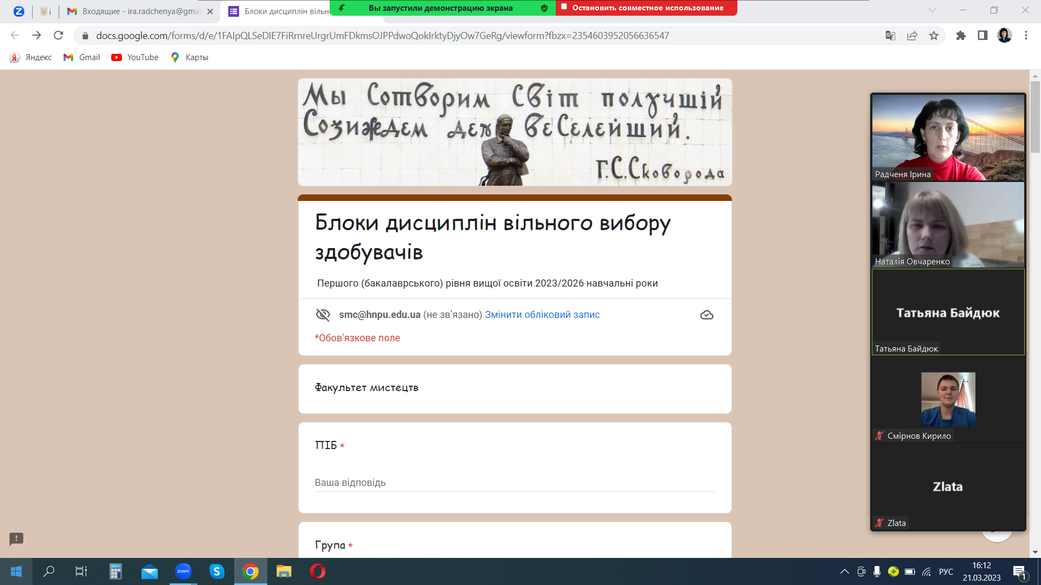Open the Mail app on taskbar
Viewport: 1041px width, 585px height.
(x=150, y=571)
